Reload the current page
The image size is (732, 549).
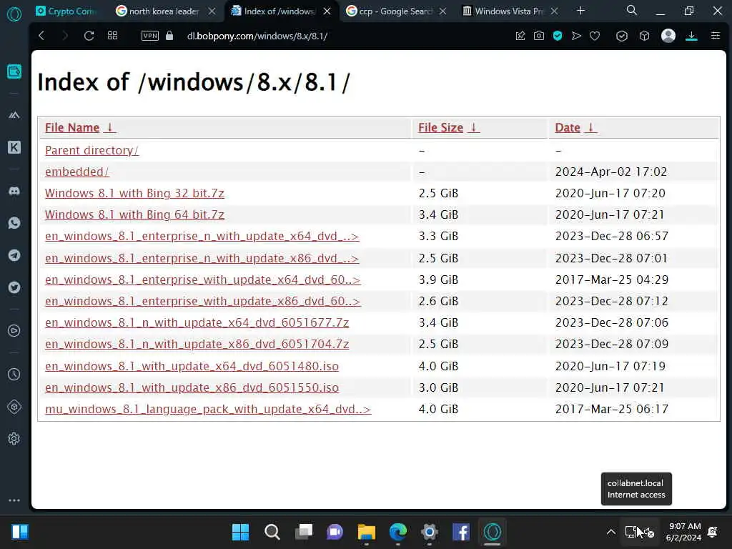[89, 36]
